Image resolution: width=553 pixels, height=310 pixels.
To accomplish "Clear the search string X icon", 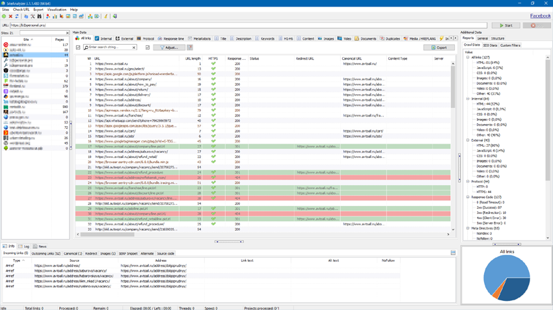I will tap(134, 47).
